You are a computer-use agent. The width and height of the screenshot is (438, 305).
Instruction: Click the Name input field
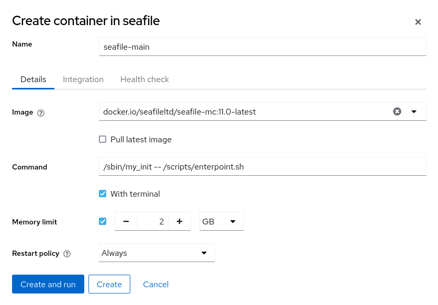[262, 47]
